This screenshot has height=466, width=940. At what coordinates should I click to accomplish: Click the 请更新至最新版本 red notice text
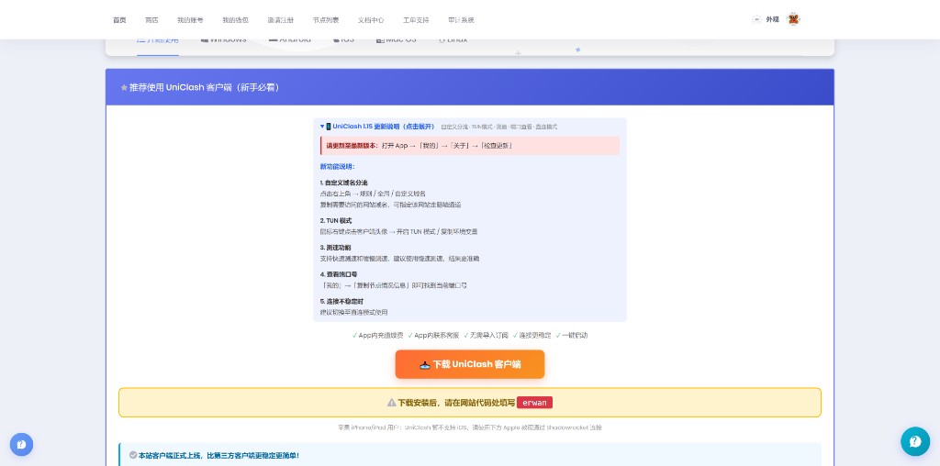(x=352, y=146)
